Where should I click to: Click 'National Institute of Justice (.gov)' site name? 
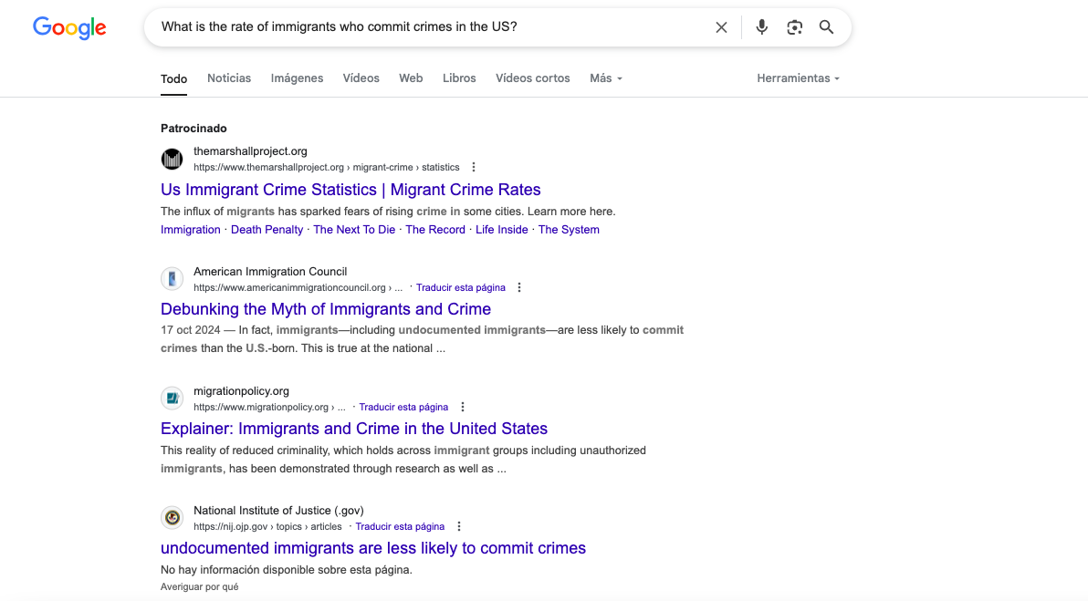pyautogui.click(x=278, y=510)
